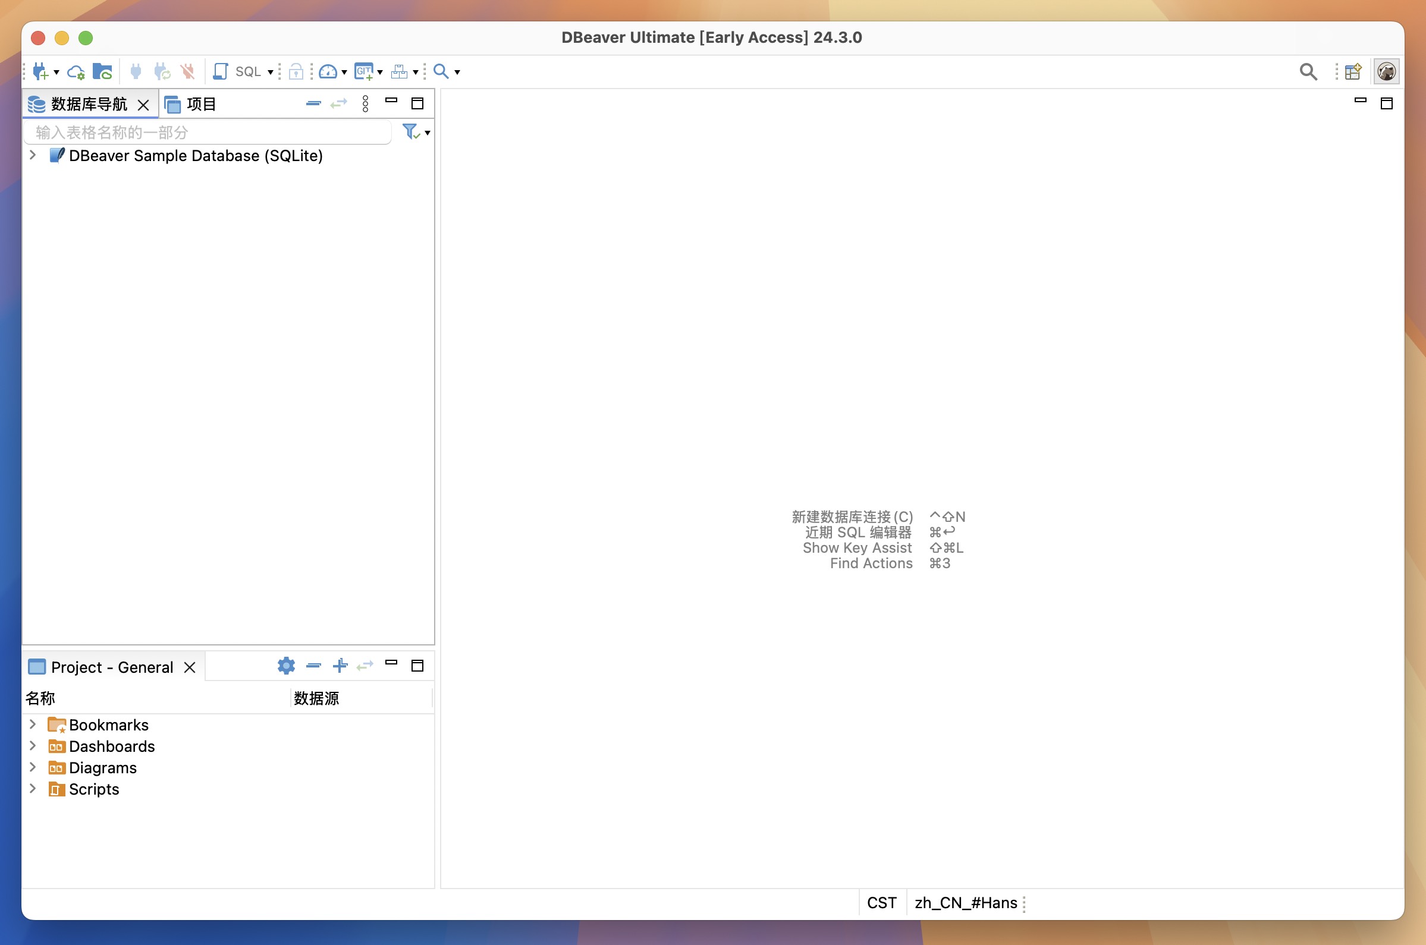Open the dashboard gauge icon
1426x945 pixels.
[x=328, y=72]
